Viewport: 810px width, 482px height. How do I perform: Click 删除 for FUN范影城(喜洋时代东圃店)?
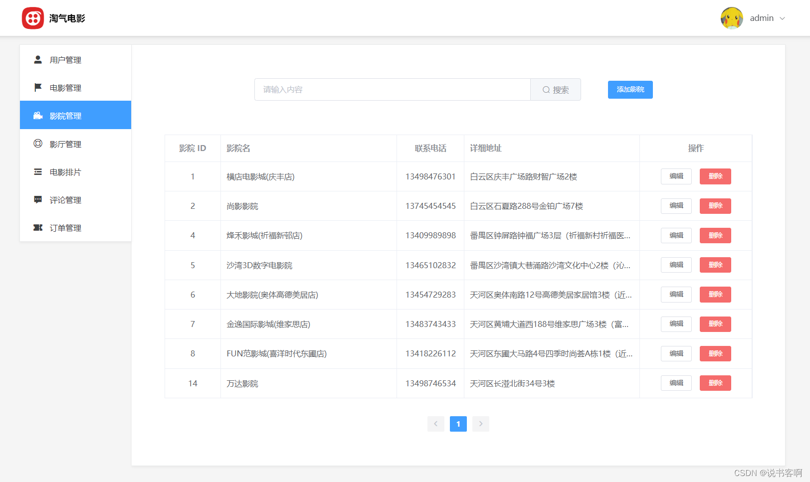pos(715,353)
